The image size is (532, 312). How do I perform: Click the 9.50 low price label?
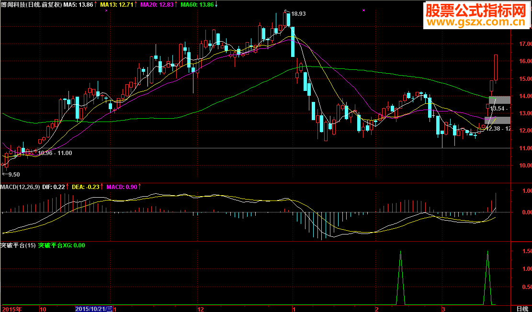(x=14, y=174)
